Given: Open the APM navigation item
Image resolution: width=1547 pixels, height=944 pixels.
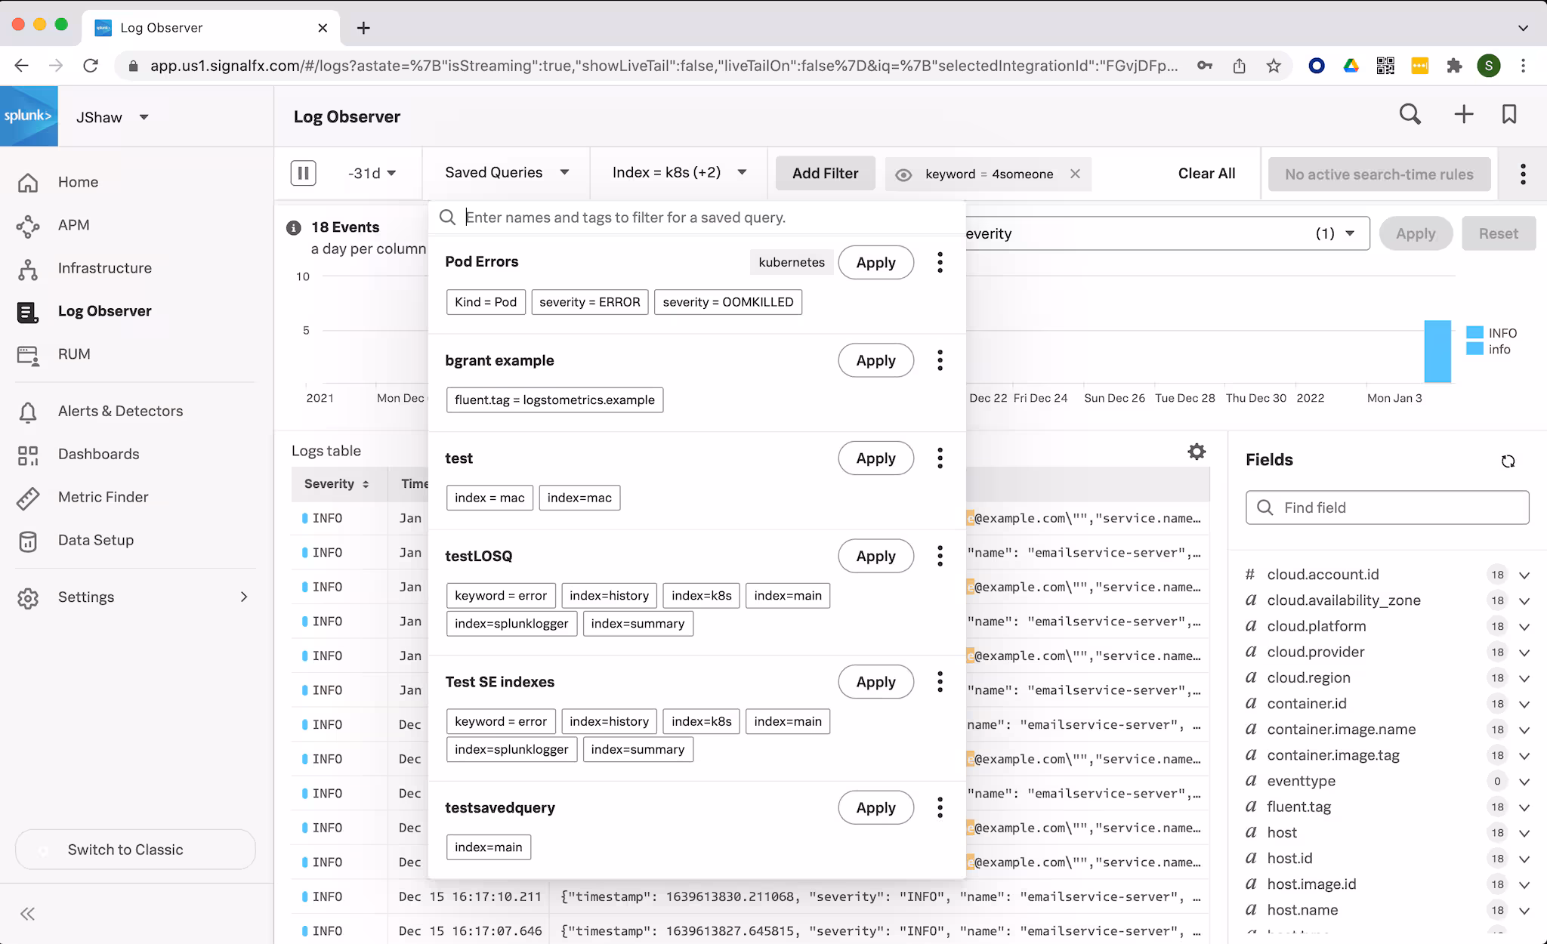Looking at the screenshot, I should pyautogui.click(x=73, y=225).
